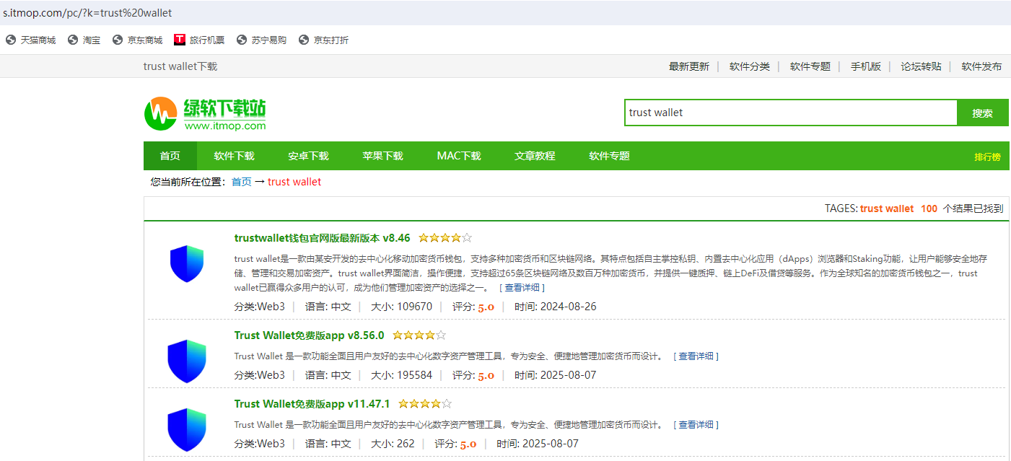Open the 旅行机票 bookmark

pos(199,40)
